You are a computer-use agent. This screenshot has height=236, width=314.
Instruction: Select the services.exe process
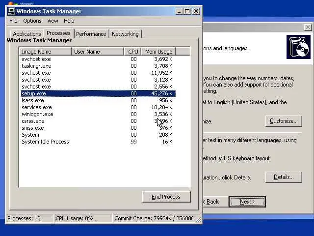(98, 107)
